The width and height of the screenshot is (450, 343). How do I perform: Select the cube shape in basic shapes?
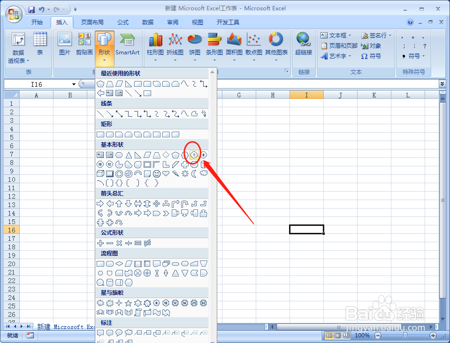click(100, 174)
